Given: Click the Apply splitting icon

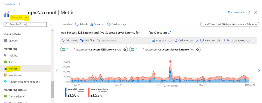Looking at the screenshot, I should [x=99, y=40].
